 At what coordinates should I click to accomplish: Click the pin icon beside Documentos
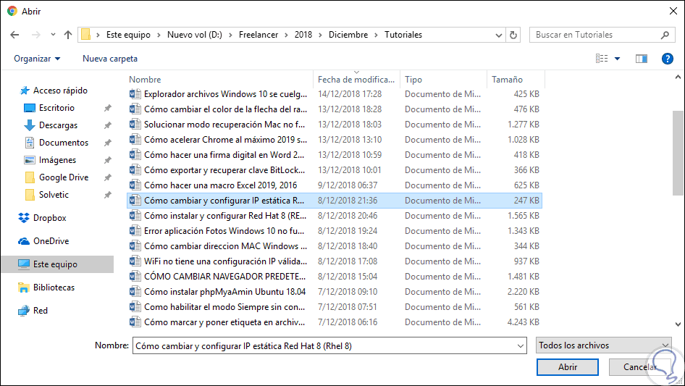(x=107, y=143)
